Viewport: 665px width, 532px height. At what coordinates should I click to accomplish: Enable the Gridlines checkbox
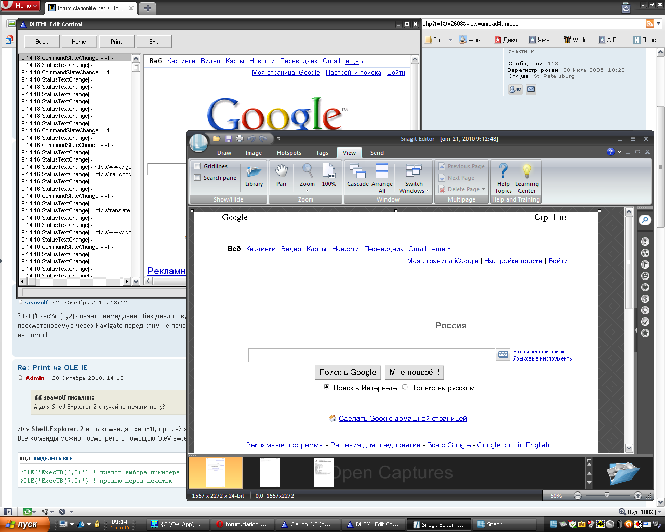[x=197, y=166]
